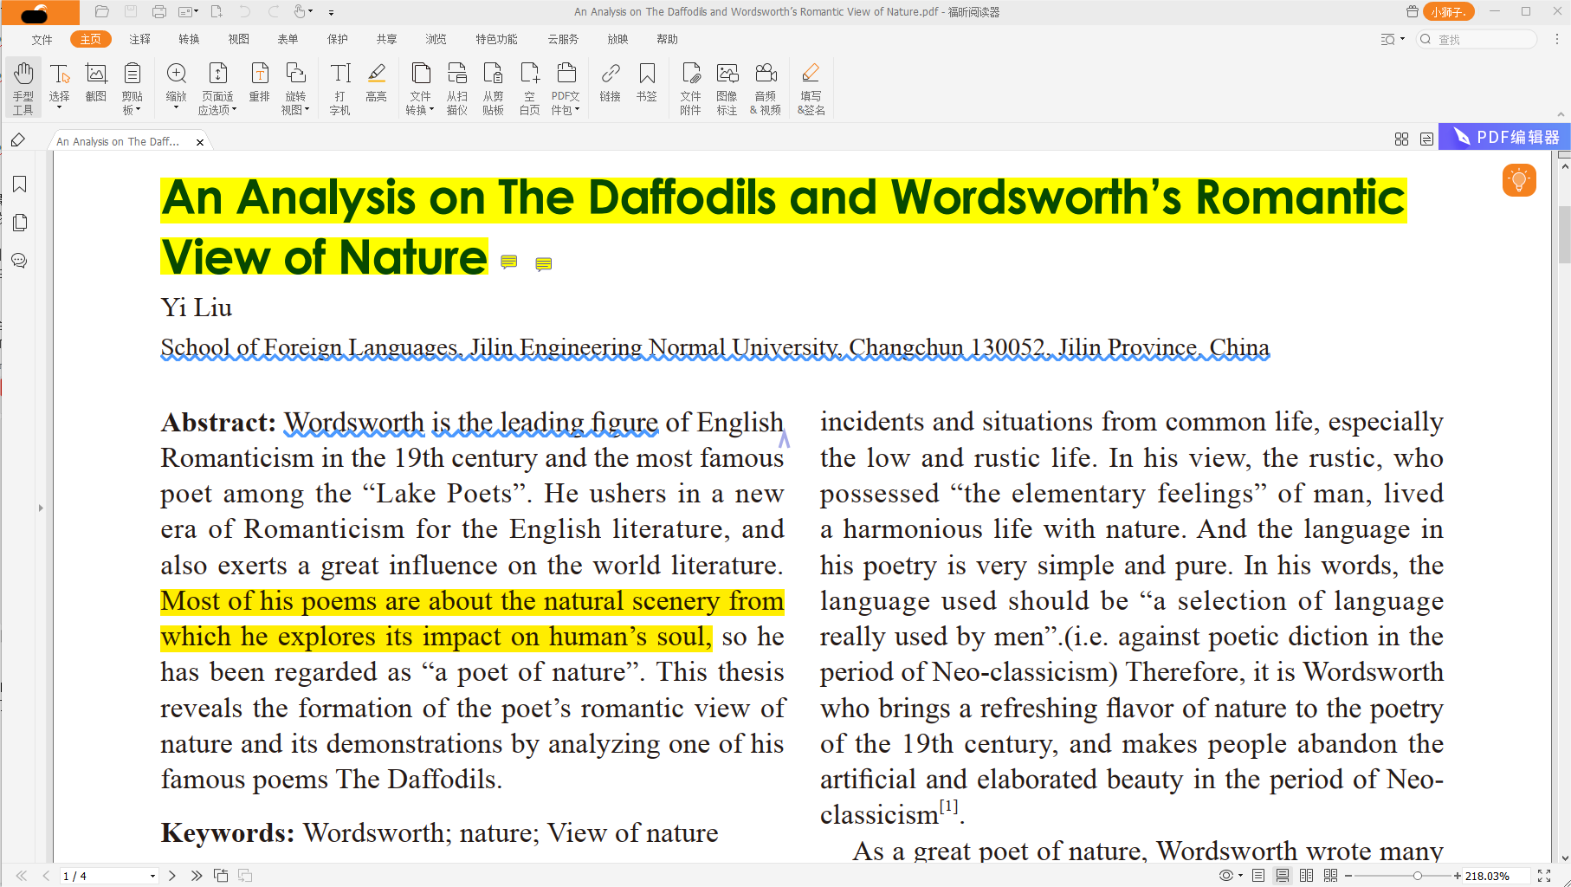Switch to two-page facing view
This screenshot has width=1571, height=887.
pos(1307,876)
